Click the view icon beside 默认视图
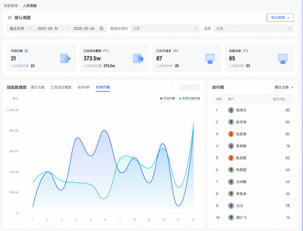This screenshot has height=231, width=303. tap(10, 18)
